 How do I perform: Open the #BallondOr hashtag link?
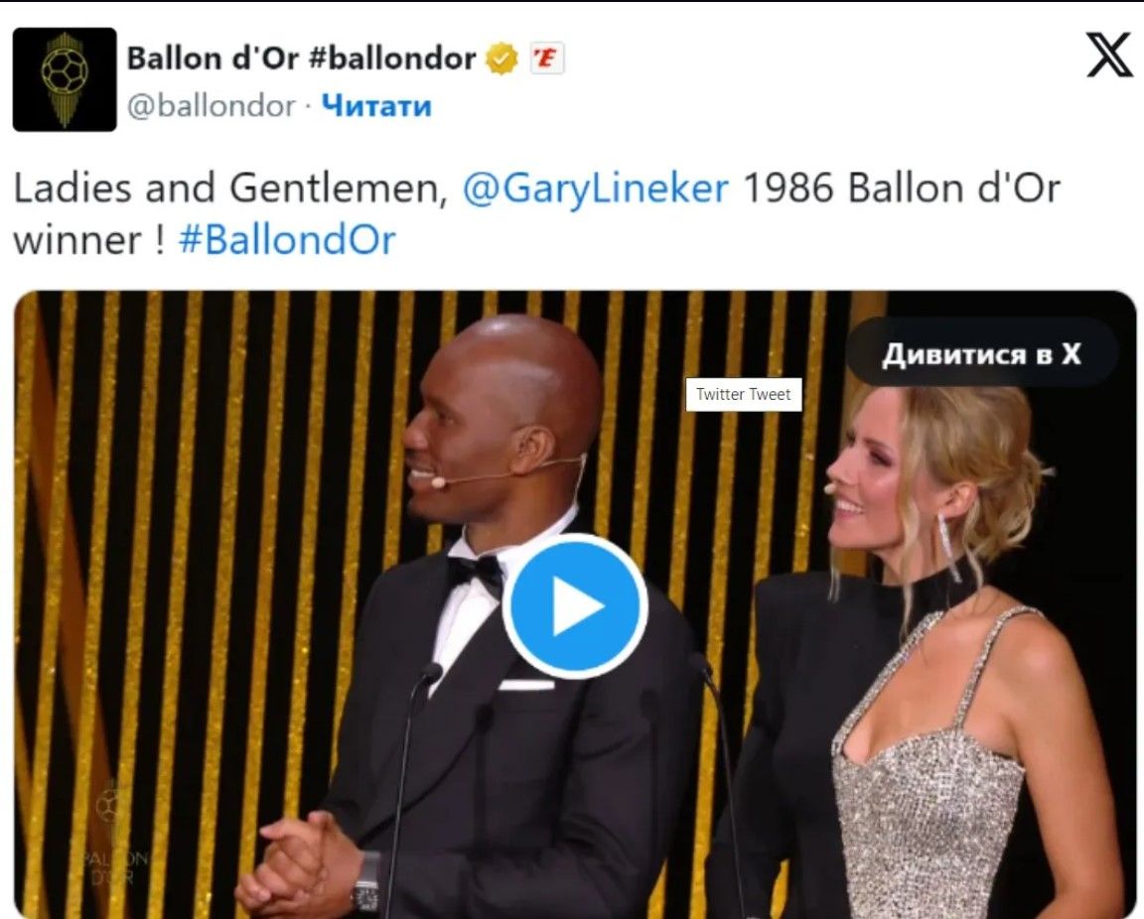click(287, 240)
